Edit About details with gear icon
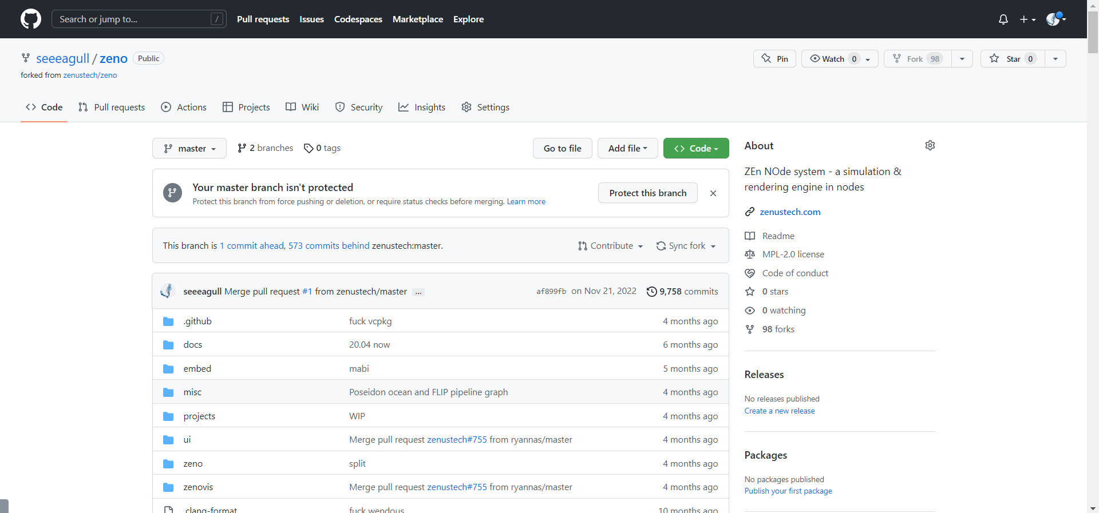Image resolution: width=1099 pixels, height=513 pixels. tap(930, 145)
